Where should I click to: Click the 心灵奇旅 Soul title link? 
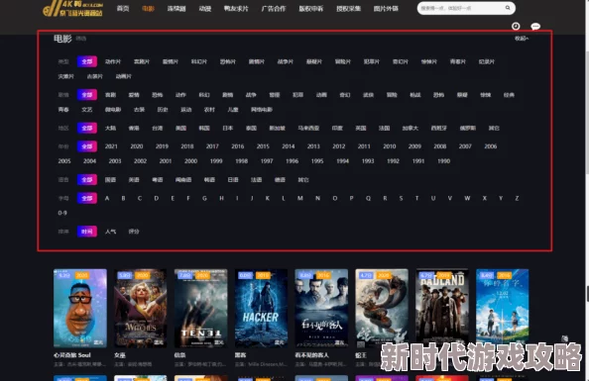[x=72, y=354]
